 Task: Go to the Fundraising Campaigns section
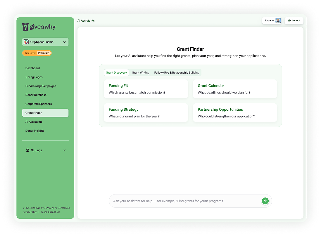(41, 86)
